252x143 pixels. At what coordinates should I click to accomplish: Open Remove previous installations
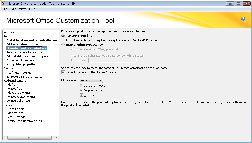25,52
